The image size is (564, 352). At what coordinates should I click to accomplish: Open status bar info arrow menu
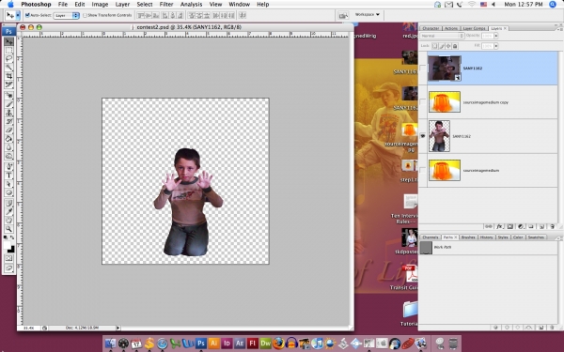click(x=117, y=328)
